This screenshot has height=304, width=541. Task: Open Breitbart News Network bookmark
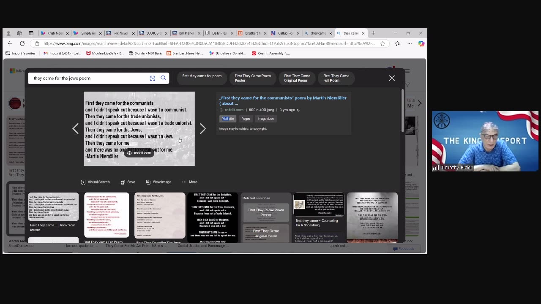coord(185,53)
